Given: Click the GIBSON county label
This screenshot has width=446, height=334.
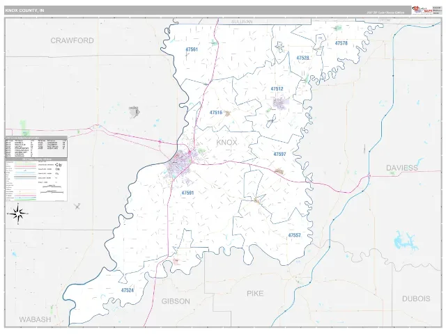Looking at the screenshot, I should [176, 301].
